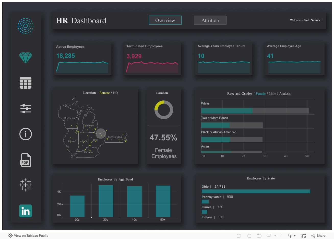Click the Share button
334x239 pixels.
(318, 235)
